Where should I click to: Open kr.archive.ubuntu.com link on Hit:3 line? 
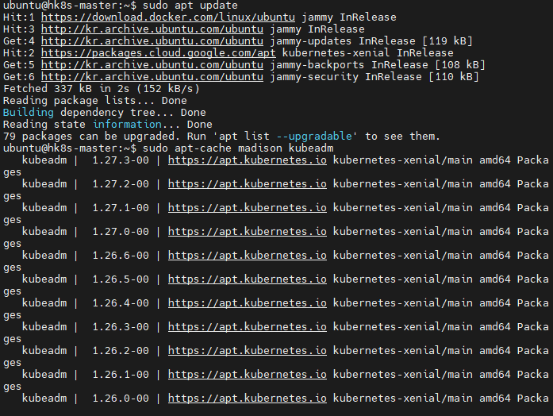click(x=152, y=29)
